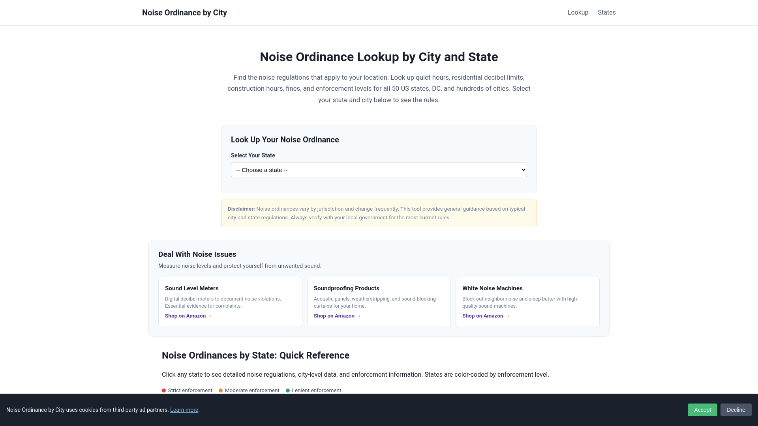Click the Lenient enforcement legend label
The height and width of the screenshot is (426, 758).
316,390
